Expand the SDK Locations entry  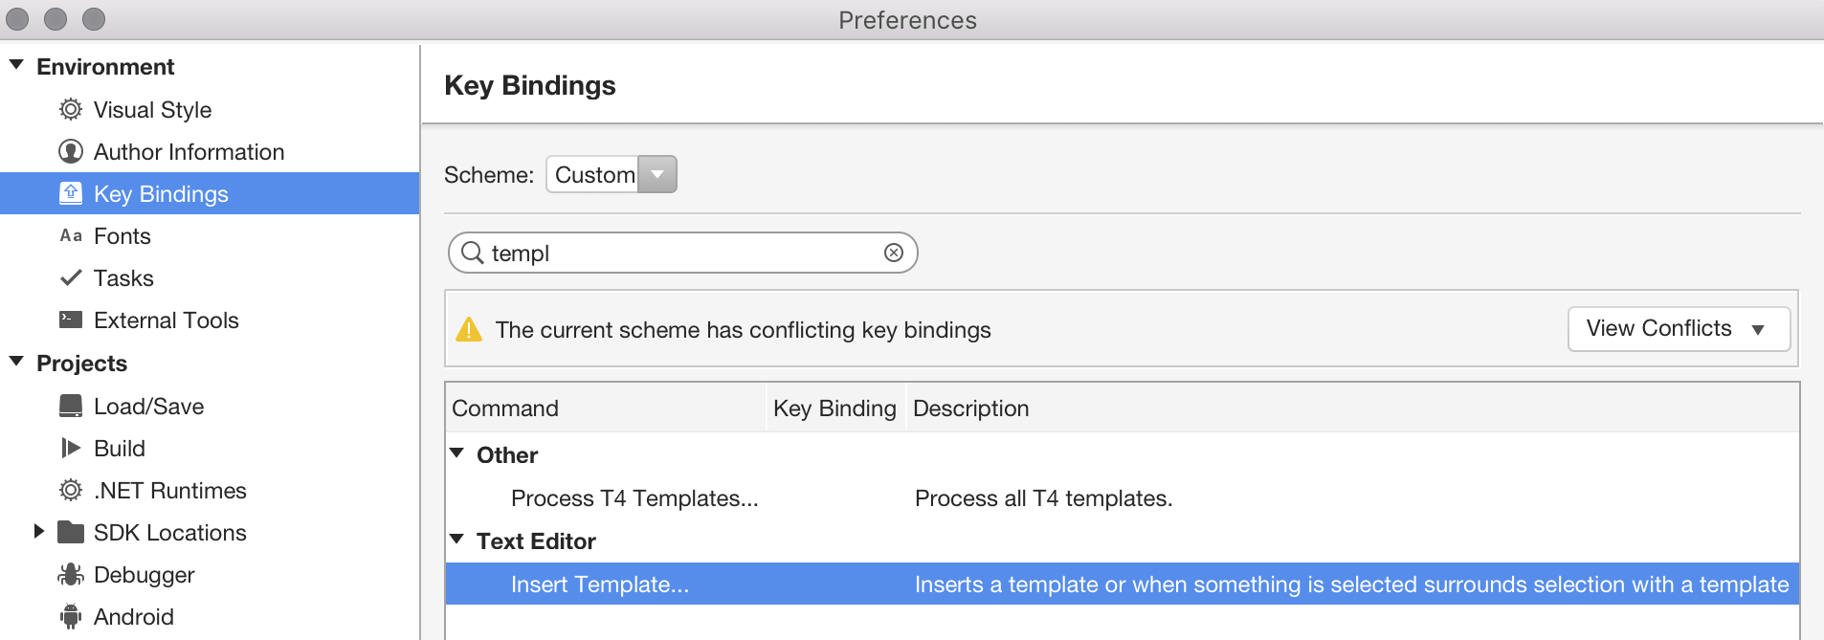coord(39,532)
